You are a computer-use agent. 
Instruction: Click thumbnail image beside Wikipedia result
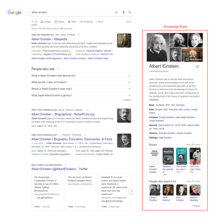pos(124,40)
